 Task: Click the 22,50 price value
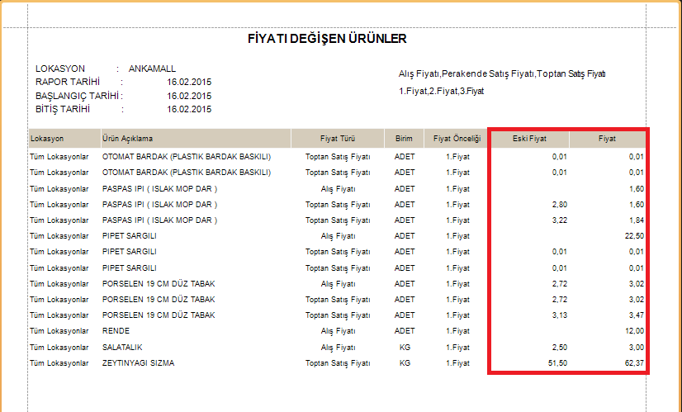634,236
